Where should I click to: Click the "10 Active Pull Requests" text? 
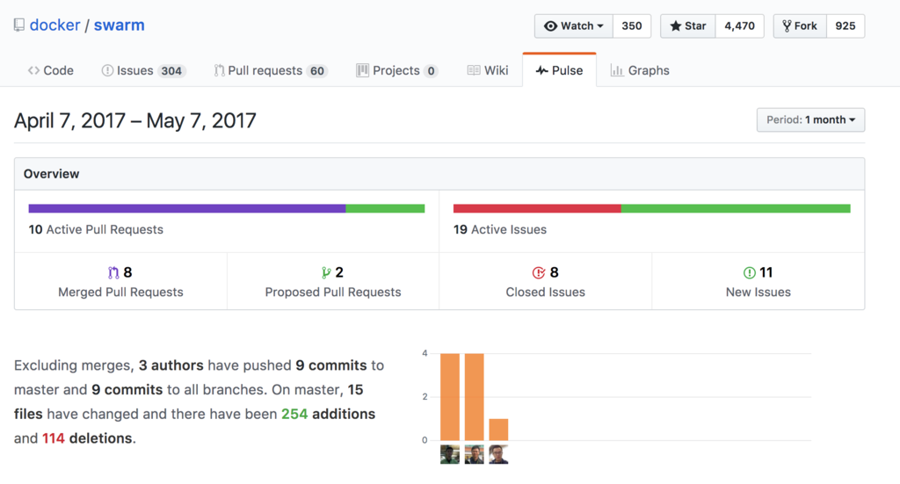[96, 229]
